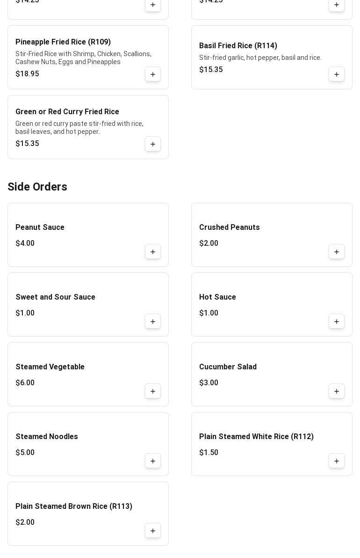Click plus icon for Peanut Sauce
This screenshot has height=558, width=360.
[153, 252]
